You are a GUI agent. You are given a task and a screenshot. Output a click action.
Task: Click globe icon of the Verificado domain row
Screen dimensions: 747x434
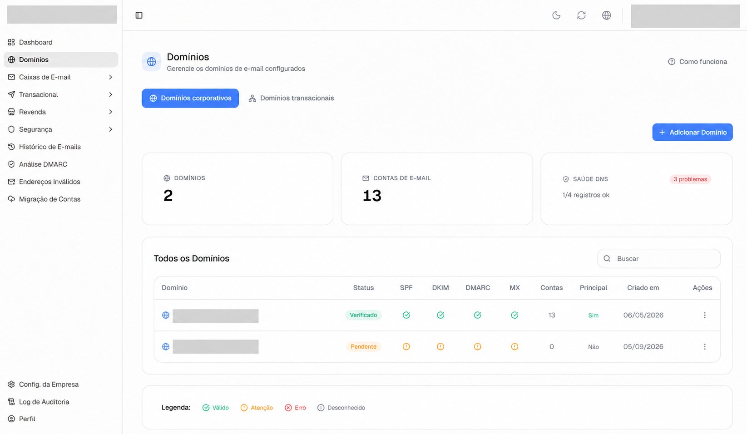pyautogui.click(x=166, y=315)
